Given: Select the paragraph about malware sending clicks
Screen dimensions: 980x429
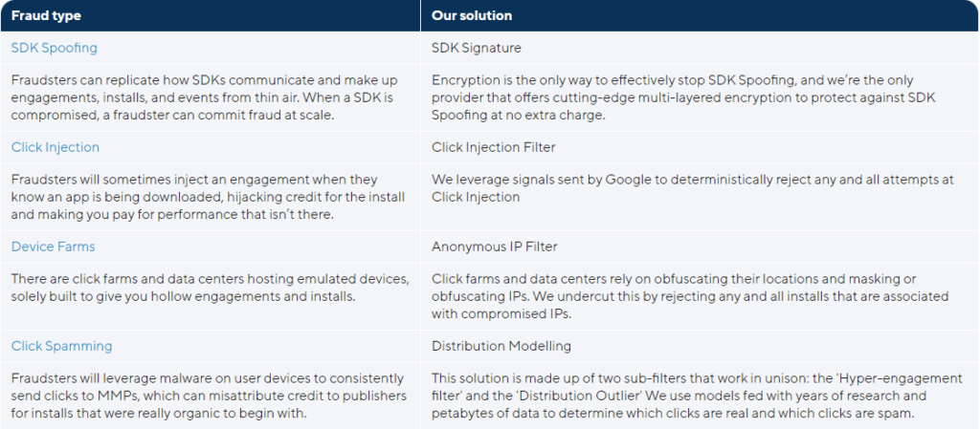Looking at the screenshot, I should point(208,396).
